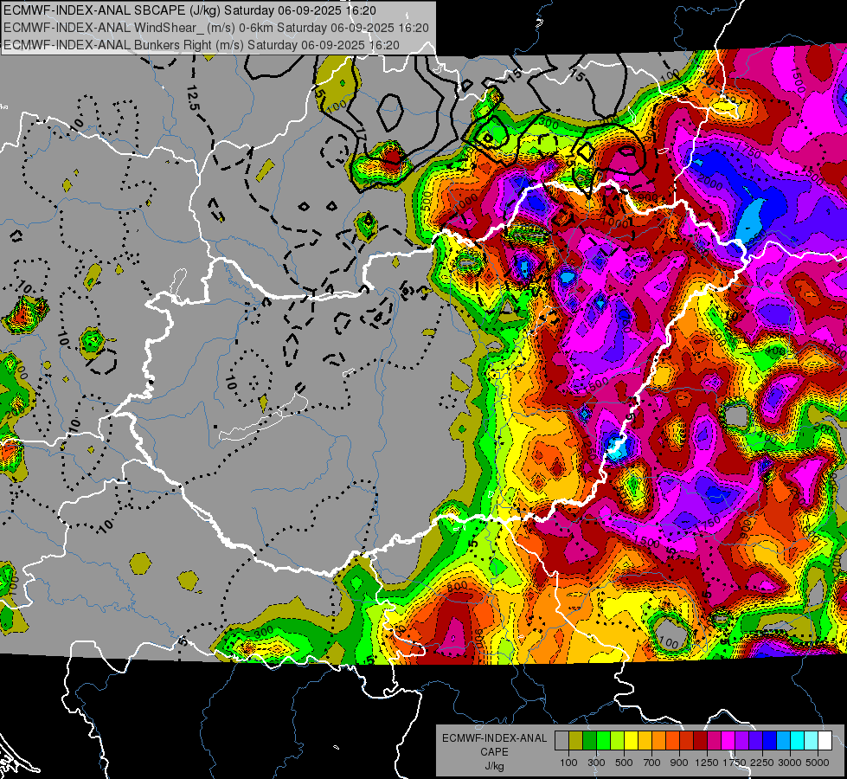The height and width of the screenshot is (779, 847).
Task: Select the grey legend swatch below 100
Action: [x=561, y=741]
